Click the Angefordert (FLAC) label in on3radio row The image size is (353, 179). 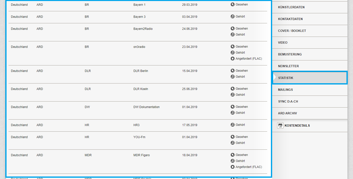[249, 59]
